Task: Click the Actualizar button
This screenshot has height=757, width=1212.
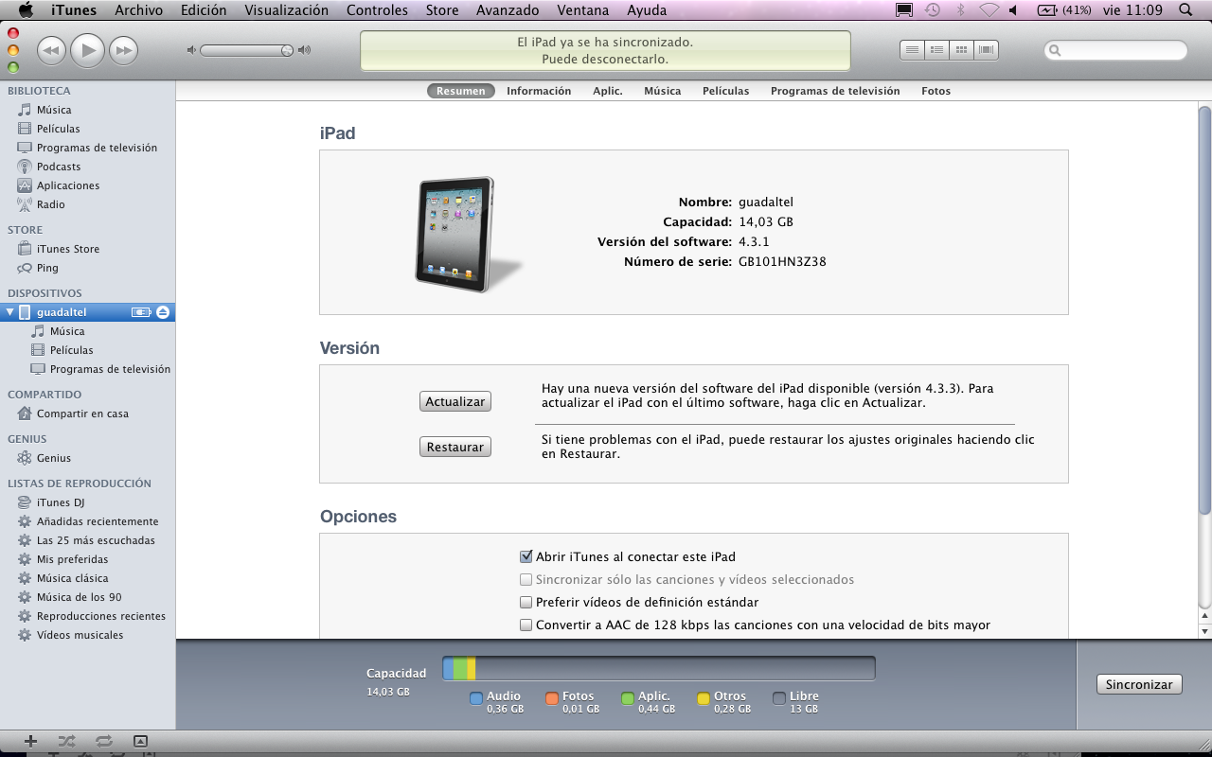Action: tap(455, 401)
